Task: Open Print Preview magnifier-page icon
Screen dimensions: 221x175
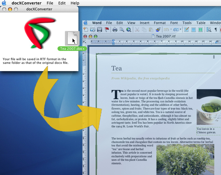Action: click(122, 30)
